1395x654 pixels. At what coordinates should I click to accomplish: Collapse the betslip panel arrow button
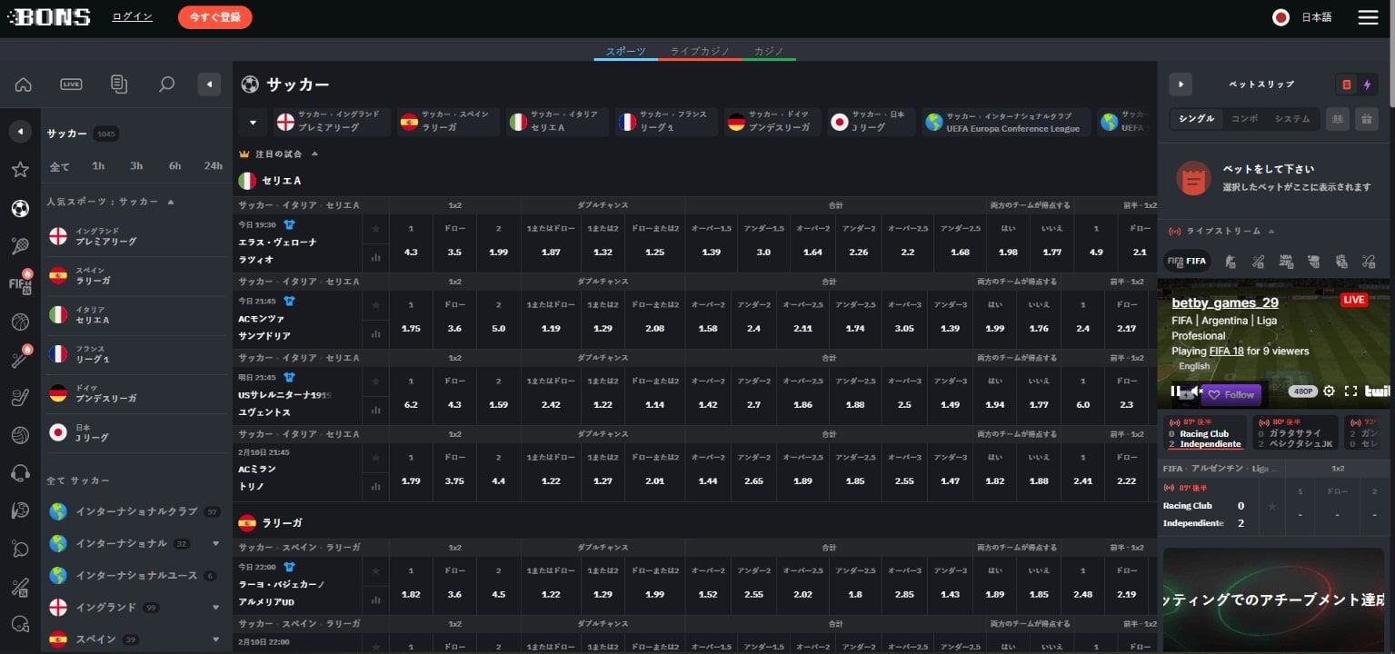point(1180,84)
